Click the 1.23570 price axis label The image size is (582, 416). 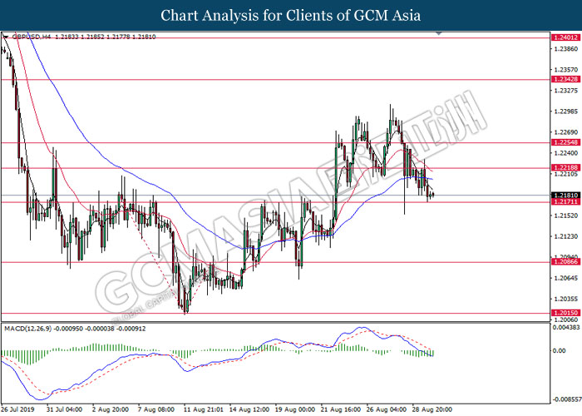(566, 70)
